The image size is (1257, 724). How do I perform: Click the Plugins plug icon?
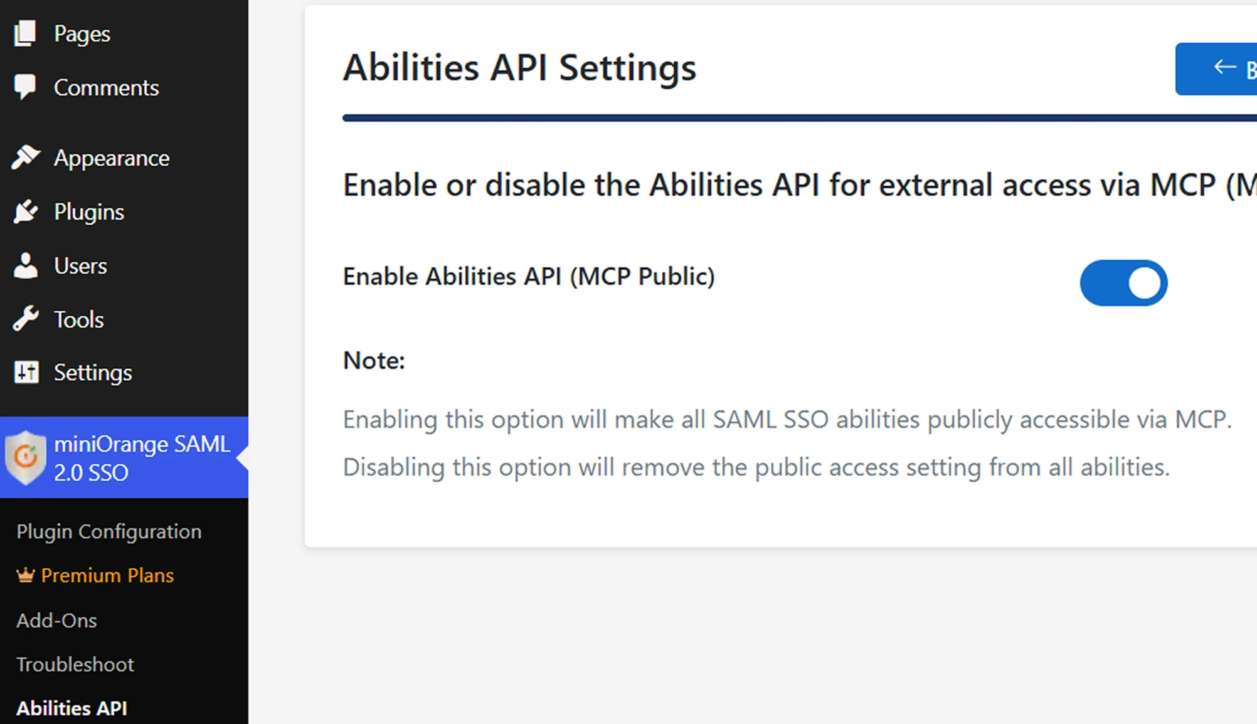click(x=25, y=211)
